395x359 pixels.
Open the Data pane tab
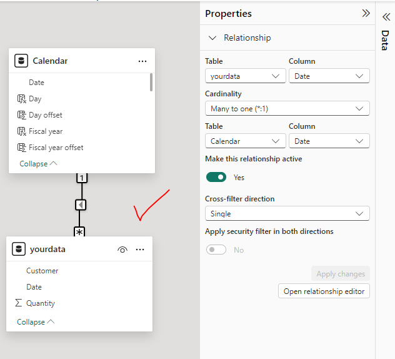point(385,40)
